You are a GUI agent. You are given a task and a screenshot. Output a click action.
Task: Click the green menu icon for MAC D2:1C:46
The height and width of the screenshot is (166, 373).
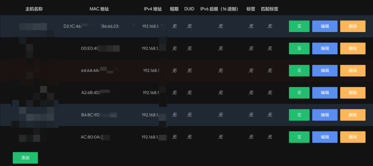click(299, 26)
